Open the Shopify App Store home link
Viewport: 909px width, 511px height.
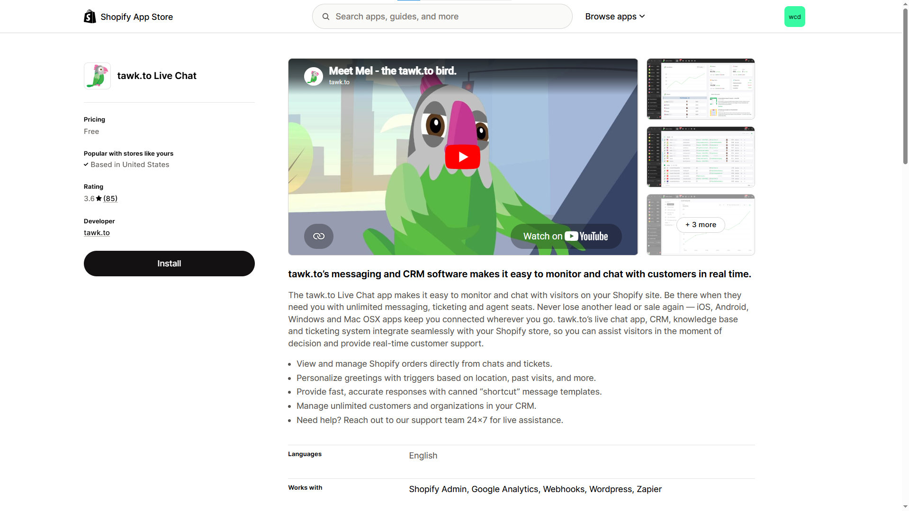(x=128, y=17)
